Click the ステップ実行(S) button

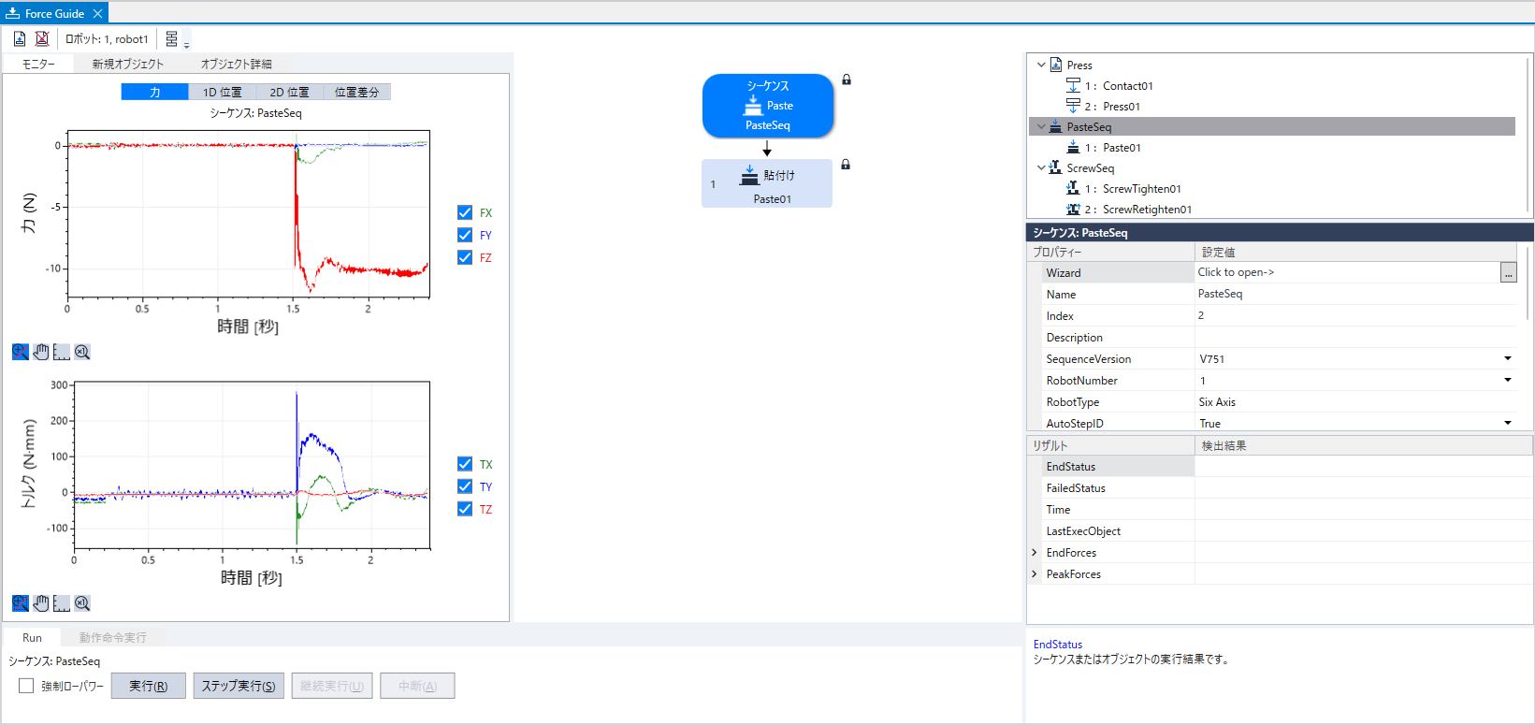click(239, 686)
